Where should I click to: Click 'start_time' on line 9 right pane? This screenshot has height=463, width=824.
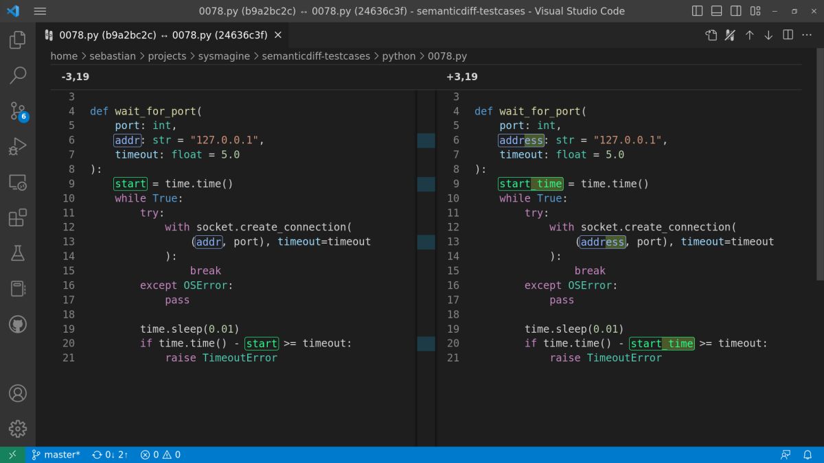click(531, 184)
